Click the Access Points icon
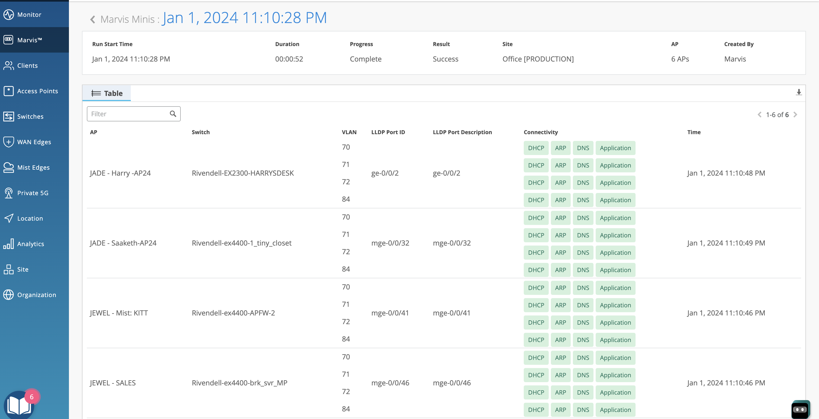This screenshot has width=819, height=419. [x=9, y=91]
